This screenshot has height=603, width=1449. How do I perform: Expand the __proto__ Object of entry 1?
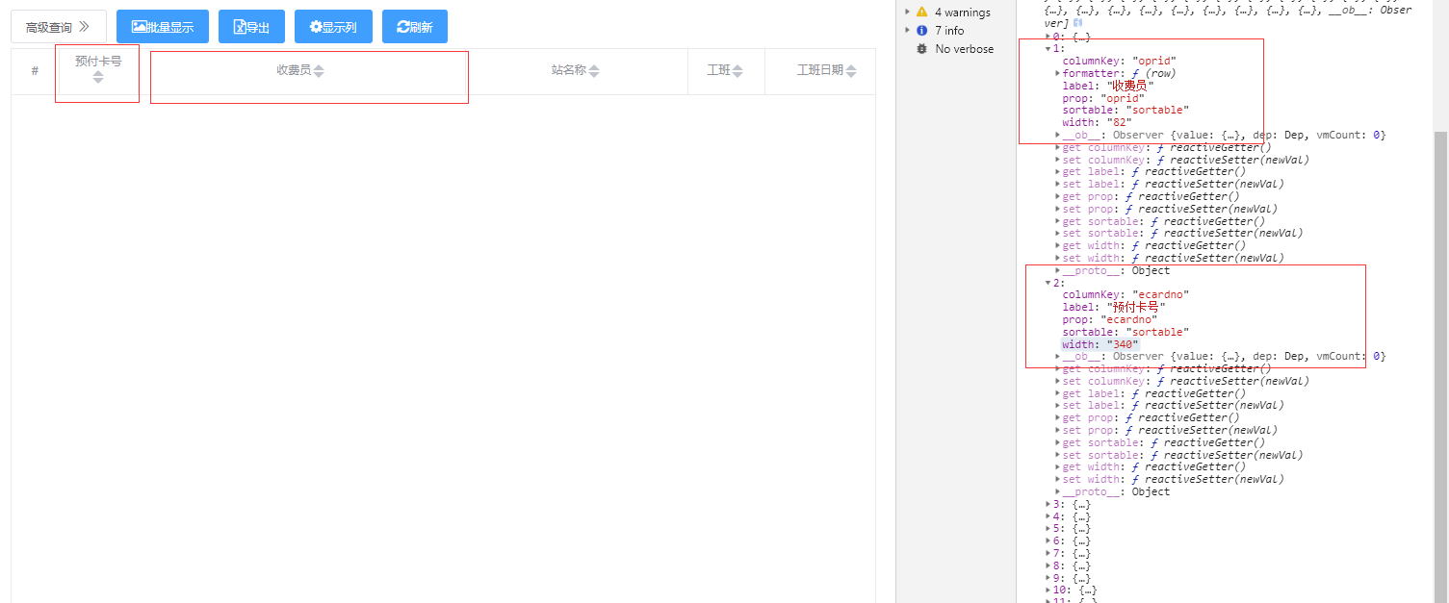[x=1056, y=270]
